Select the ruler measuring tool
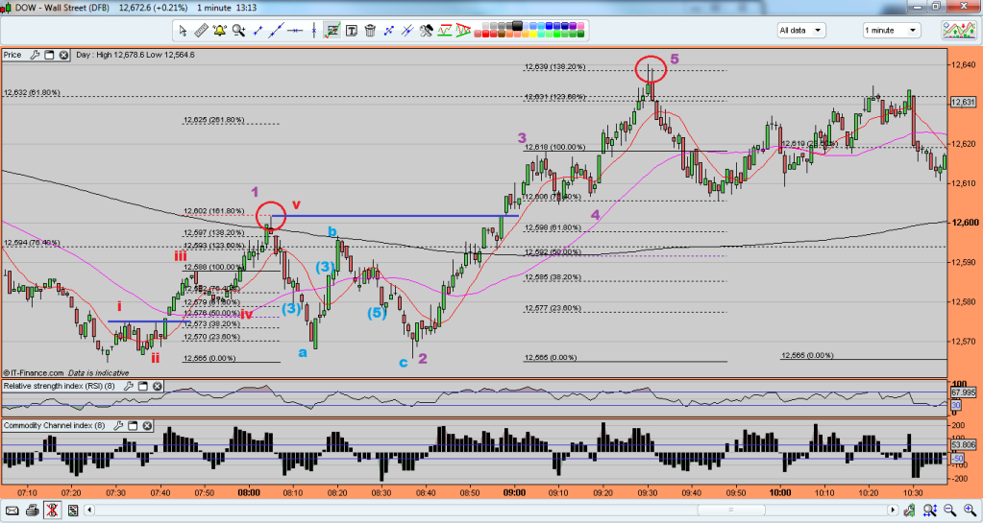Screen dimensions: 983x523 pyautogui.click(x=201, y=30)
